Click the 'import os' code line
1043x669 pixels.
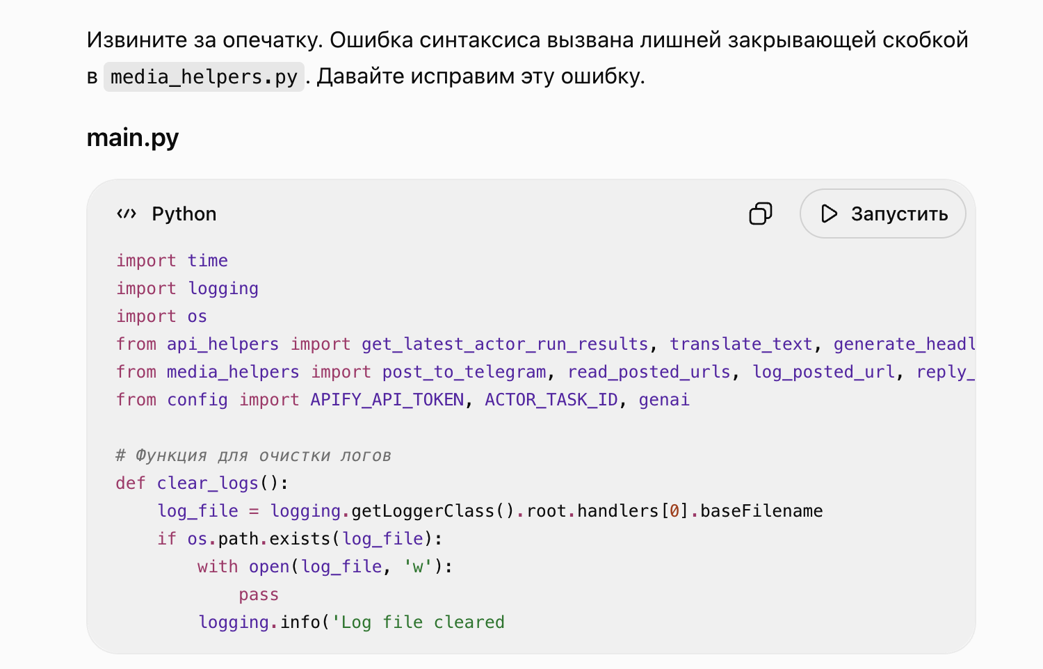tap(162, 316)
